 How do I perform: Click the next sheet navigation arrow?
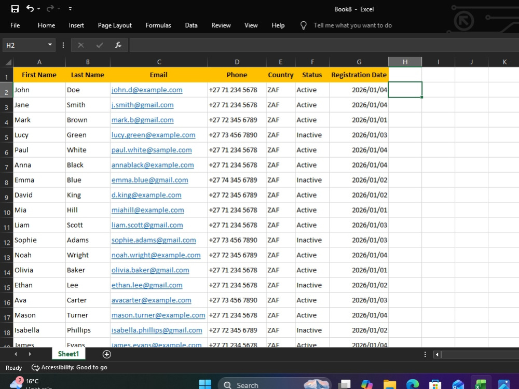pyautogui.click(x=30, y=354)
